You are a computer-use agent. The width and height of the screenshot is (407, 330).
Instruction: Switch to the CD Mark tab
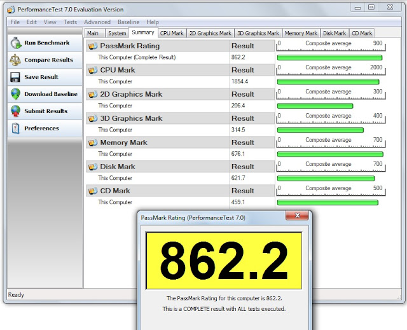pos(362,33)
